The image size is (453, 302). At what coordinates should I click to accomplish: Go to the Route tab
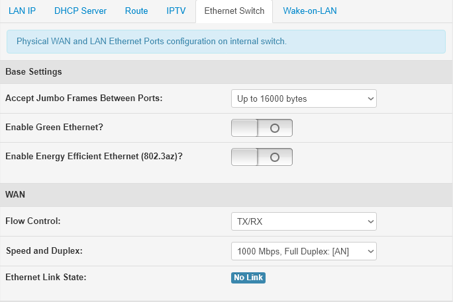click(x=136, y=11)
